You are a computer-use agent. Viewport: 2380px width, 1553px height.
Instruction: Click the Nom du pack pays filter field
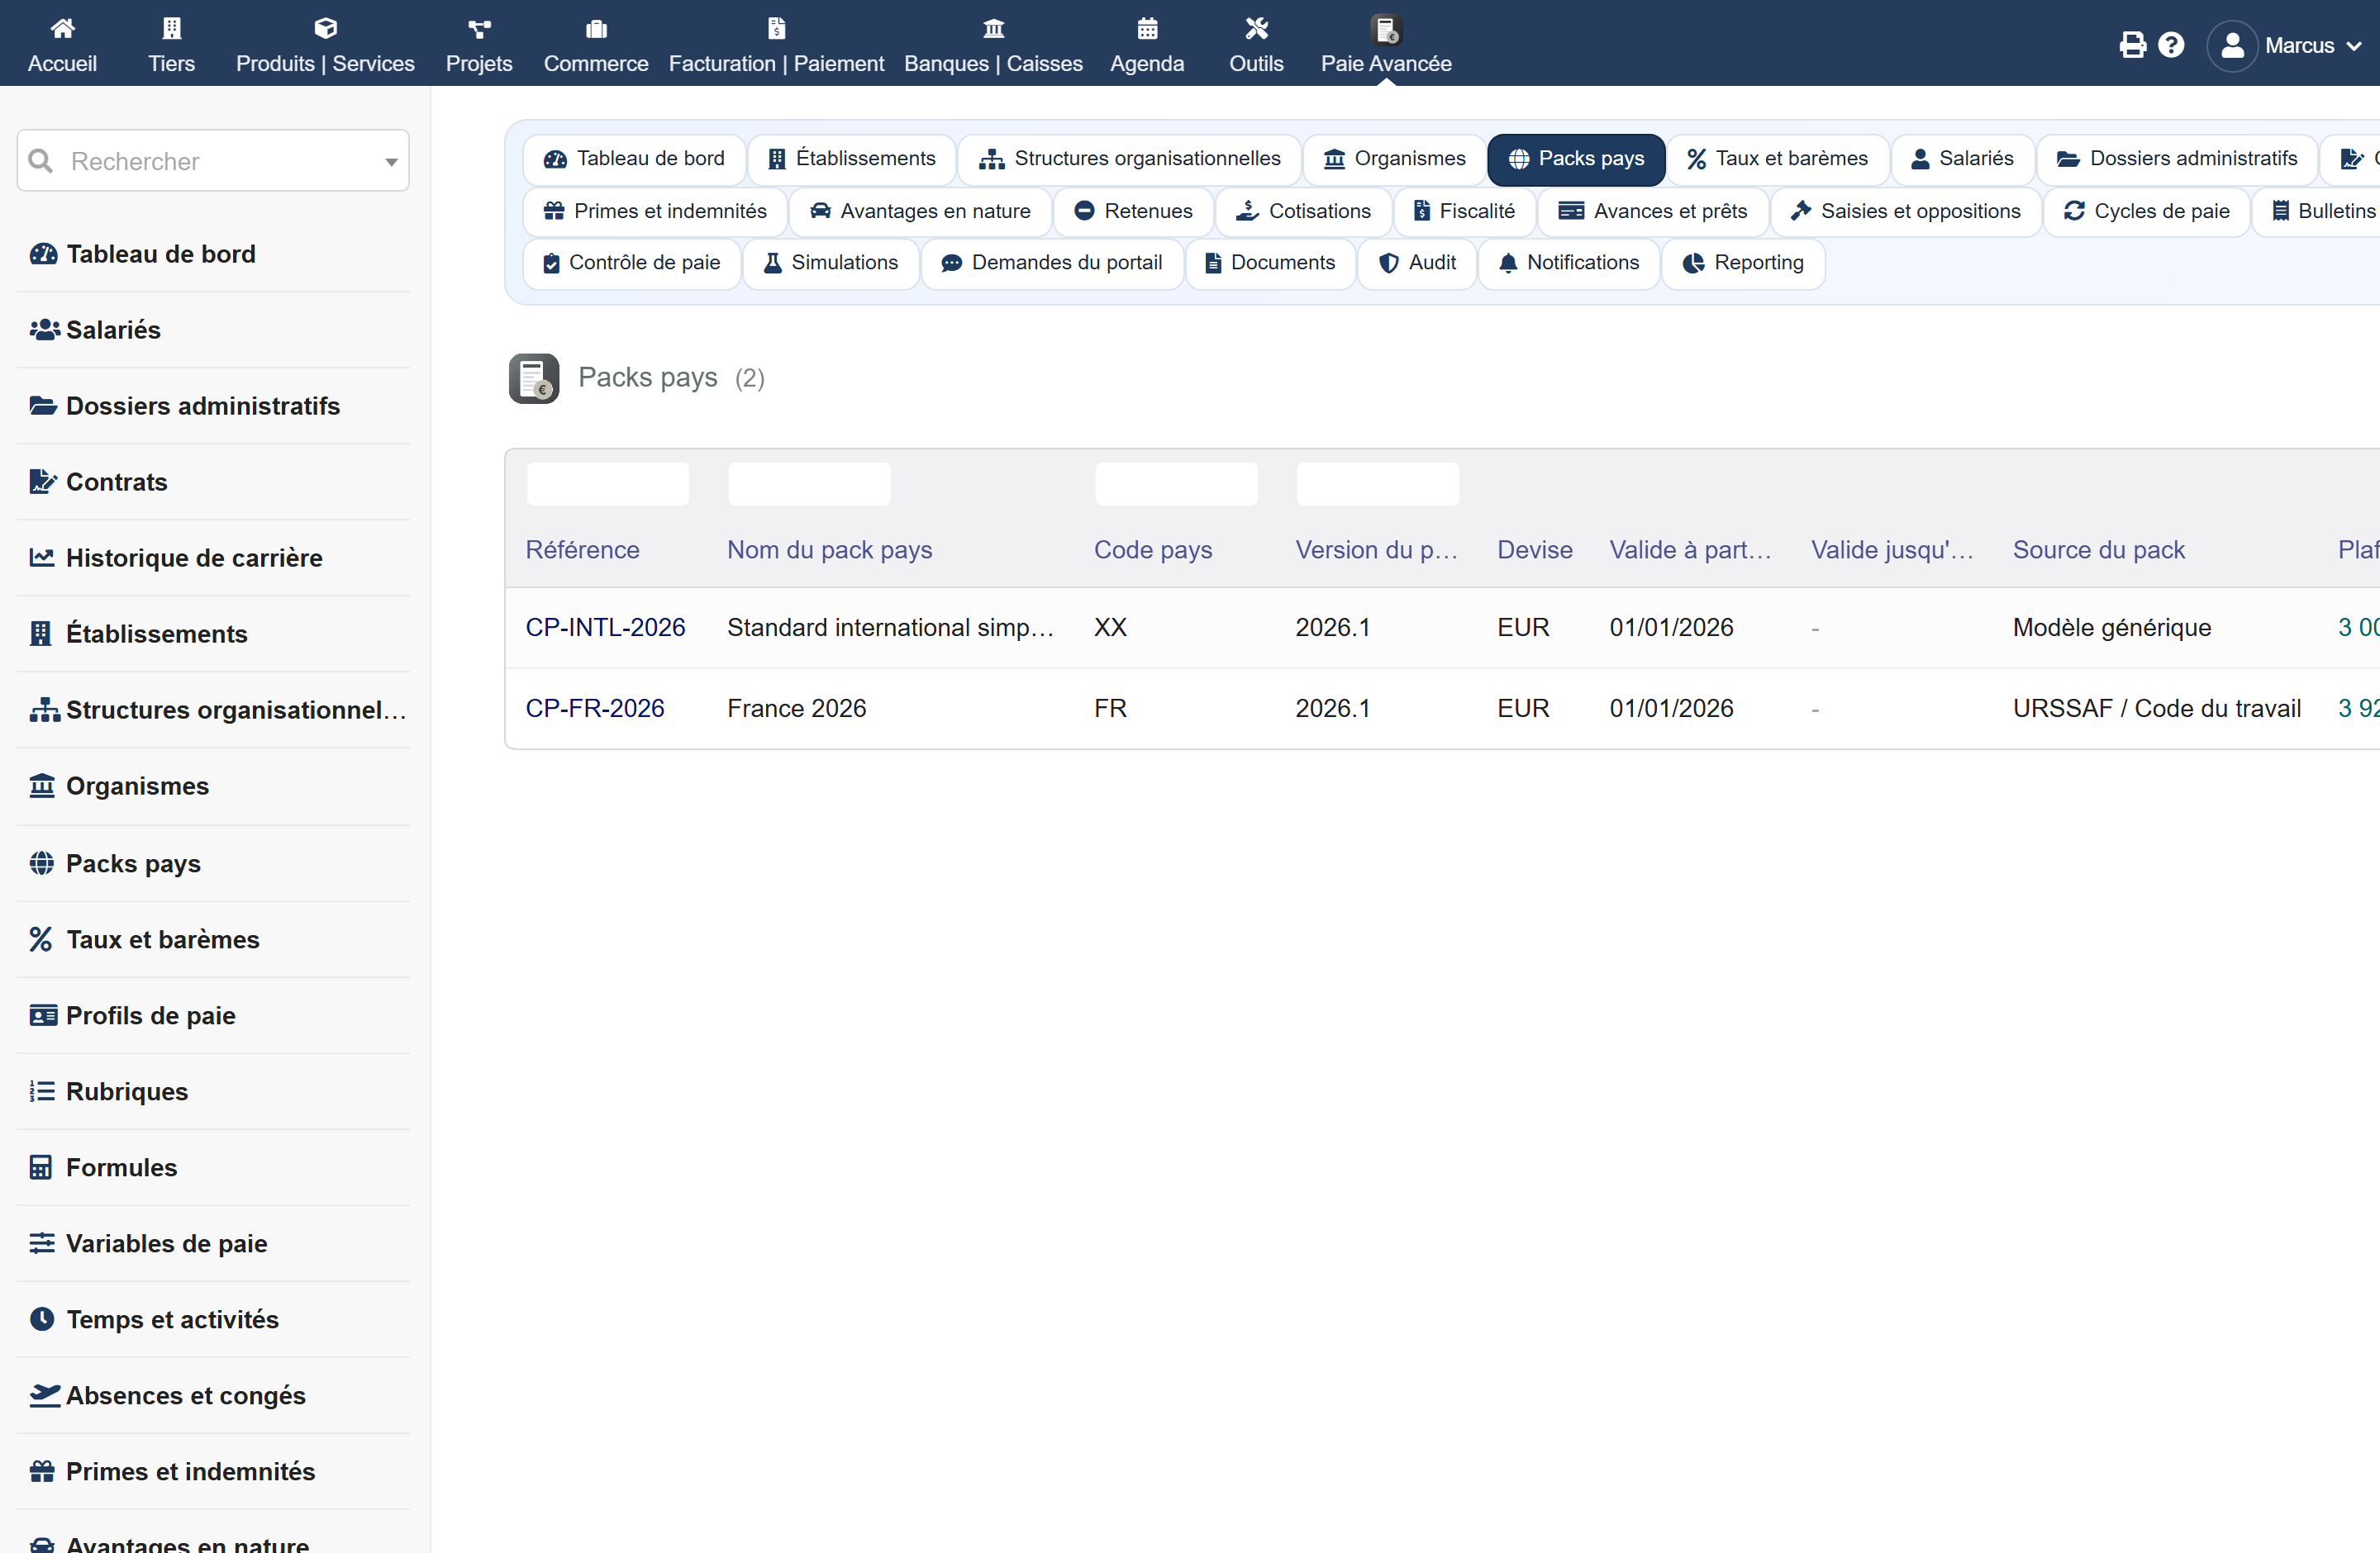(809, 484)
